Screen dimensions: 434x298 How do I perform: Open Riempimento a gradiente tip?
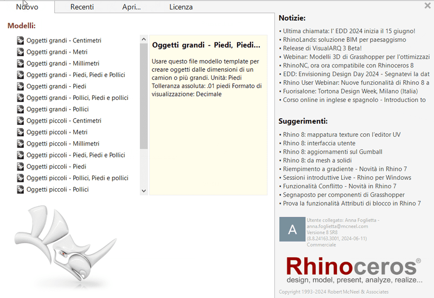coord(345,169)
